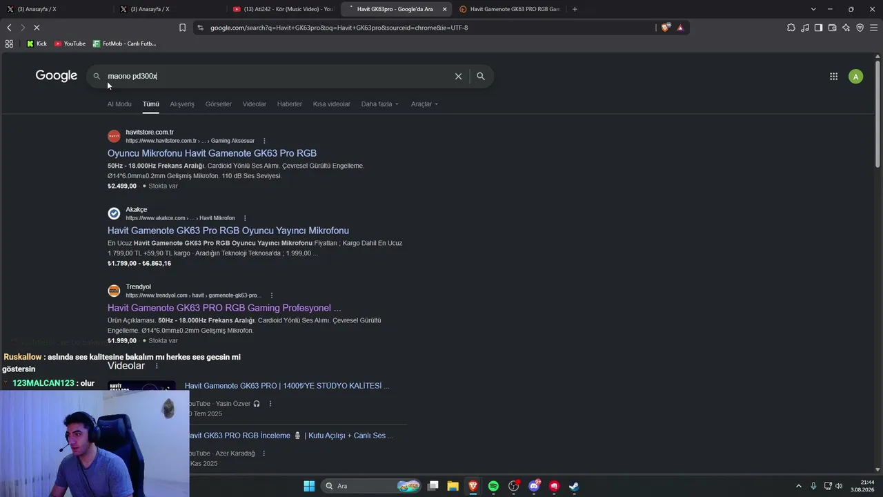Image resolution: width=883 pixels, height=497 pixels.
Task: Open Oyuncu Mikrofonu Havit Gamenote GK63 Pro RGB result
Action: click(212, 153)
